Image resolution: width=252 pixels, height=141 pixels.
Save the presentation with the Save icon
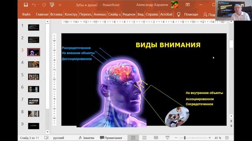tap(26, 5)
